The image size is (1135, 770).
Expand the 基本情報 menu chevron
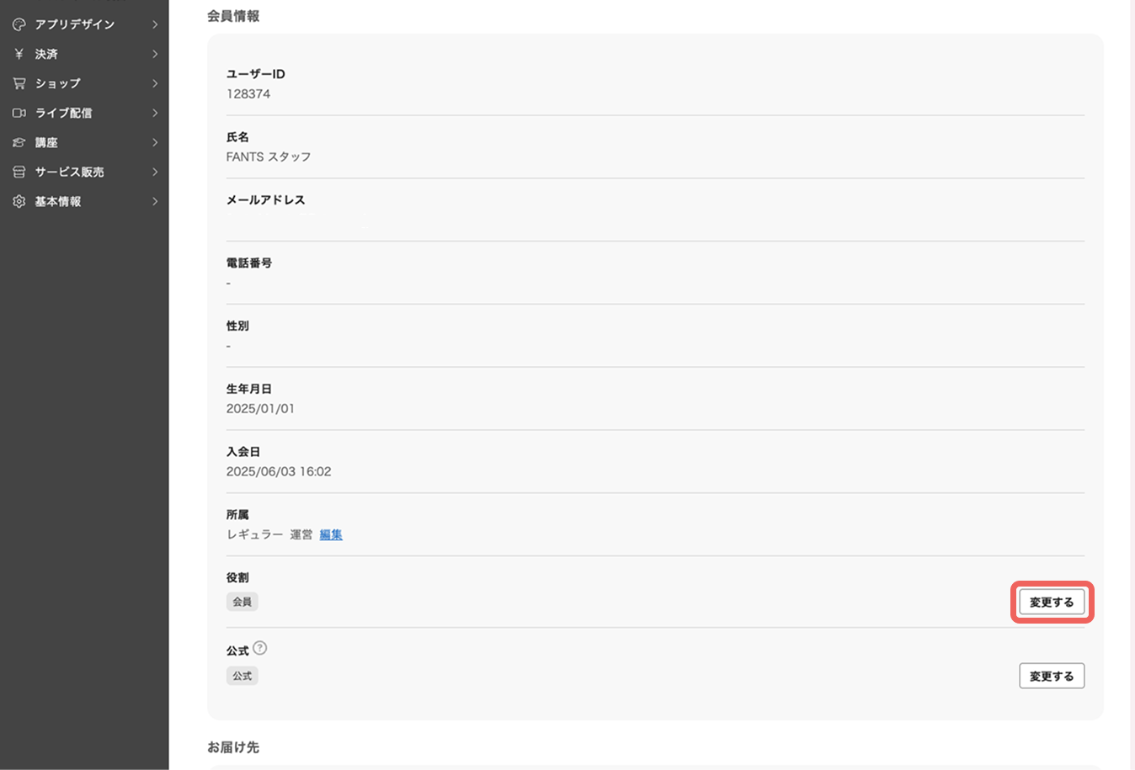coord(155,201)
